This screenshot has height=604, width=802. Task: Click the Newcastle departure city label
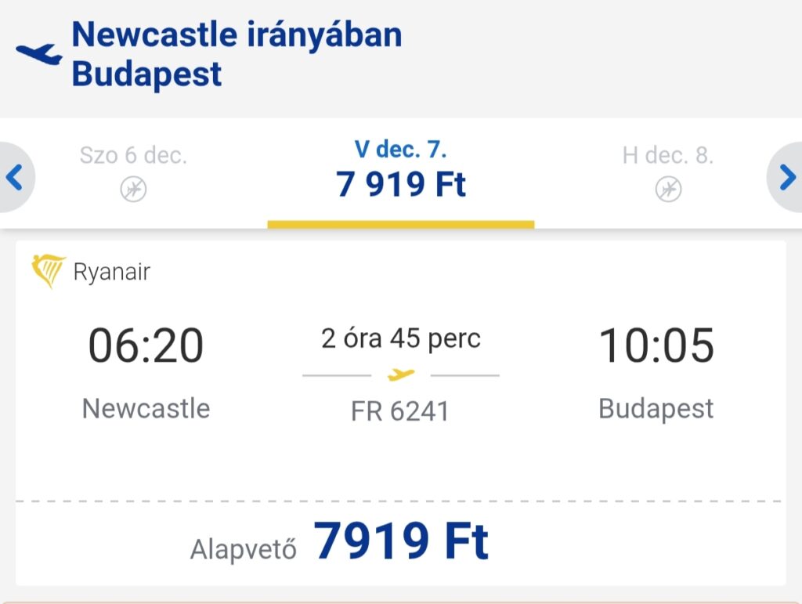[146, 408]
